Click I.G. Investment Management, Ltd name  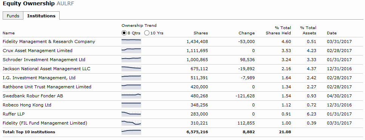(x=39, y=78)
